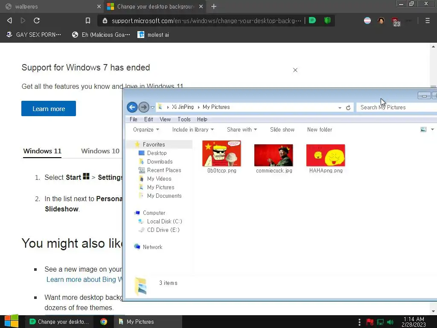Screen dimensions: 437x328
Task: Select the 0b0tccp.png thumbnail
Action: [x=221, y=154]
